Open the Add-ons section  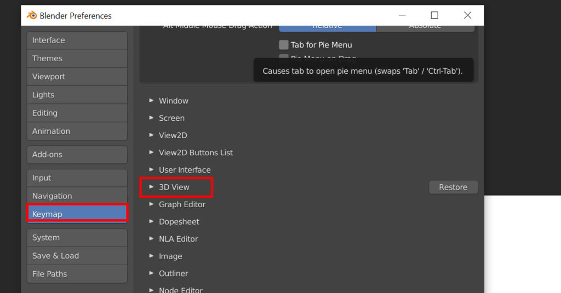(77, 155)
